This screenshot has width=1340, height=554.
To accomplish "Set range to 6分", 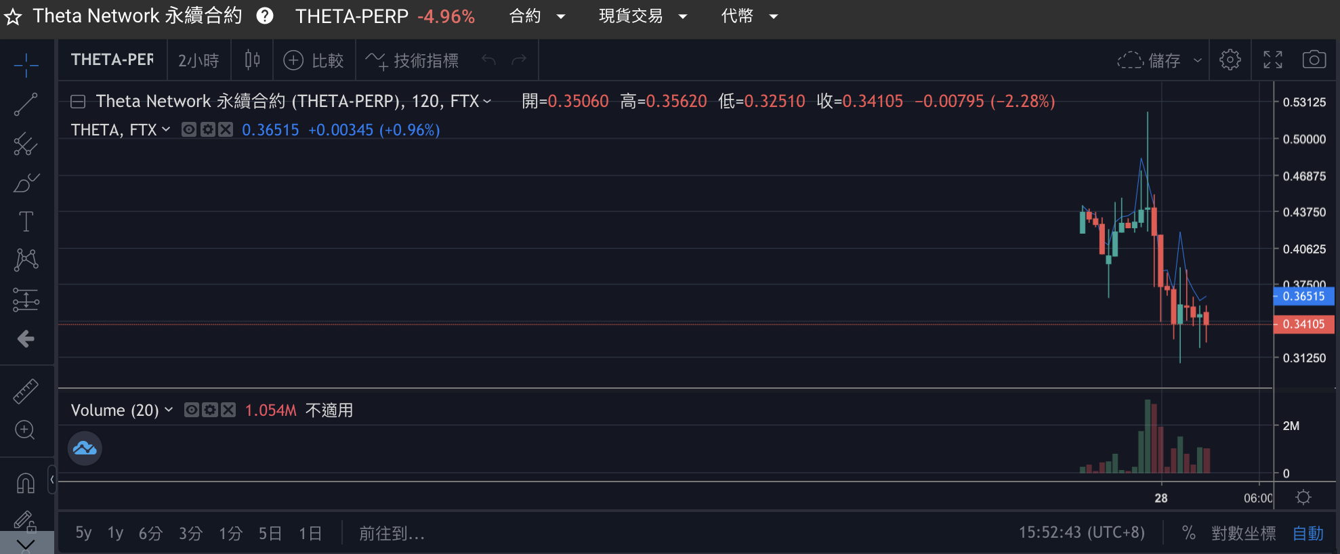I will tap(150, 534).
